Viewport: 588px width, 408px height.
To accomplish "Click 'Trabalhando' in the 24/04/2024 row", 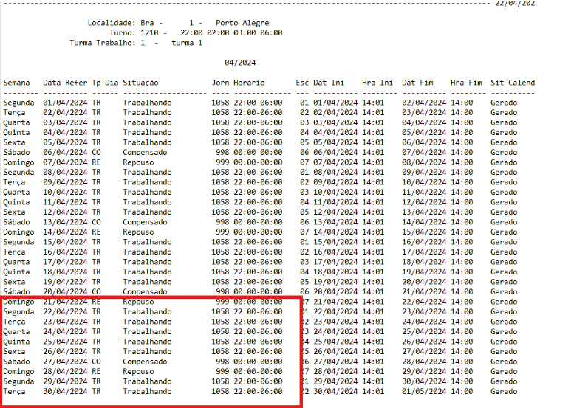I will 147,332.
